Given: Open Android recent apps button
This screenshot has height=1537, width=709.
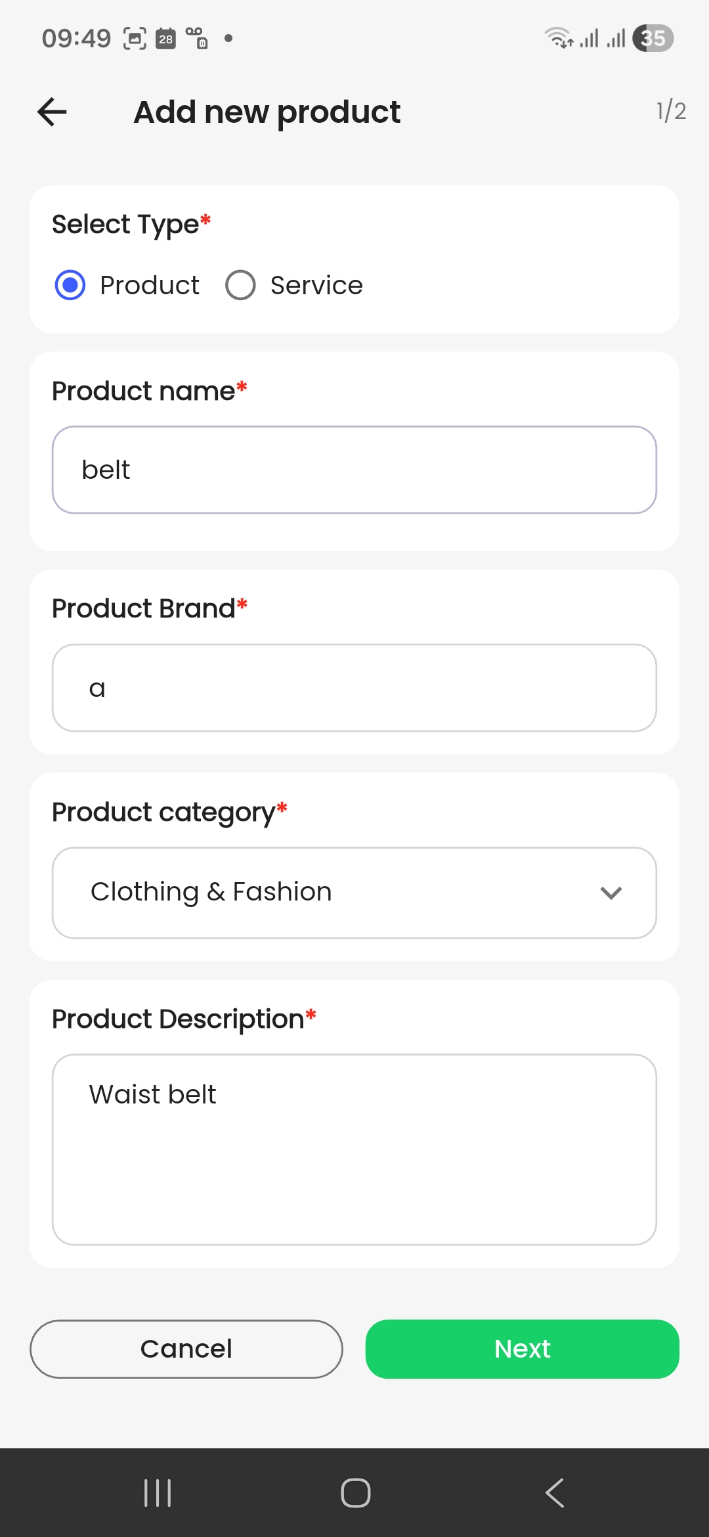Looking at the screenshot, I should tap(158, 1492).
